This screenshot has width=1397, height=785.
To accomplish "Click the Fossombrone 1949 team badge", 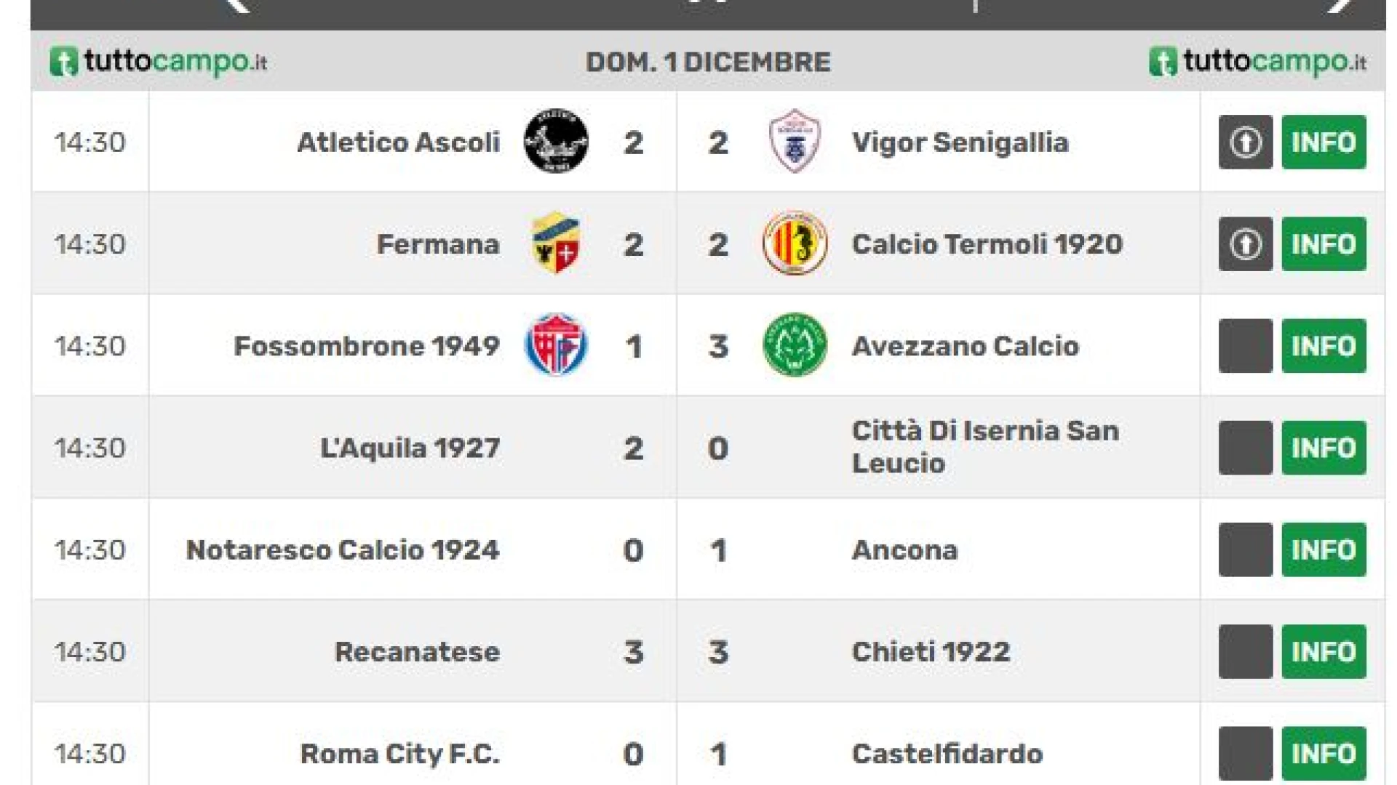I will 556,345.
